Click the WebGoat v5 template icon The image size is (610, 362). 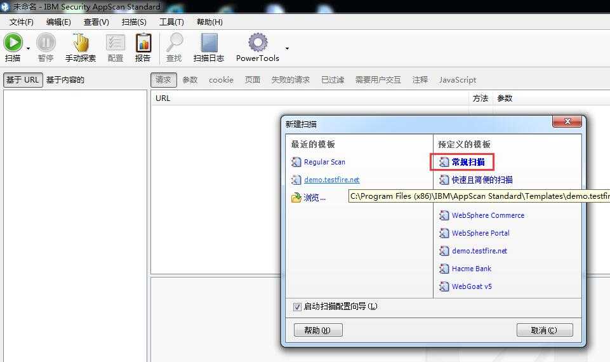(444, 286)
